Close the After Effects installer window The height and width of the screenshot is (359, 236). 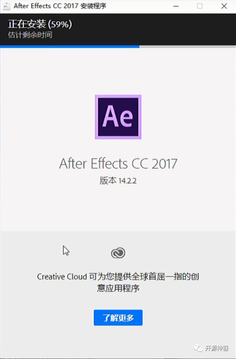point(224,6)
